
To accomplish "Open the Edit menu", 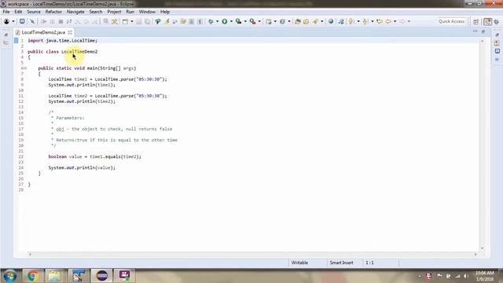I will coord(18,12).
